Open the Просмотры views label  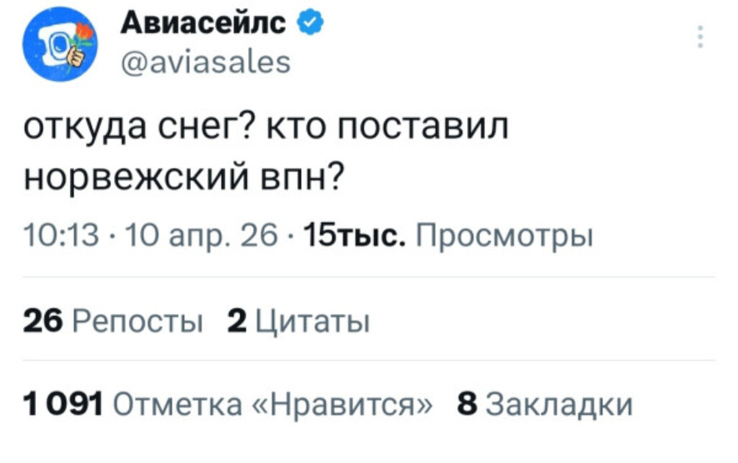(504, 236)
